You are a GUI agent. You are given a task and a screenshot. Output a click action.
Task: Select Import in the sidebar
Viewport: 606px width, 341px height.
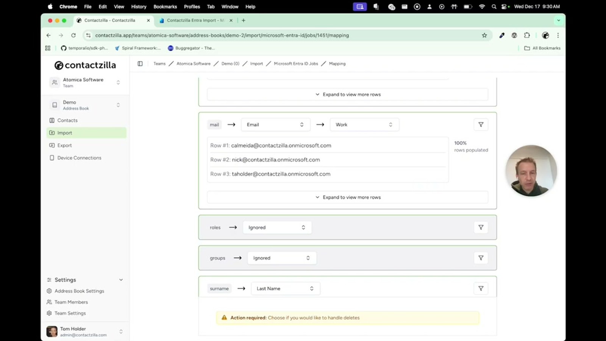pos(86,133)
